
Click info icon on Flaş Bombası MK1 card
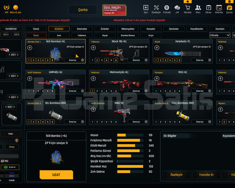pos(209,122)
